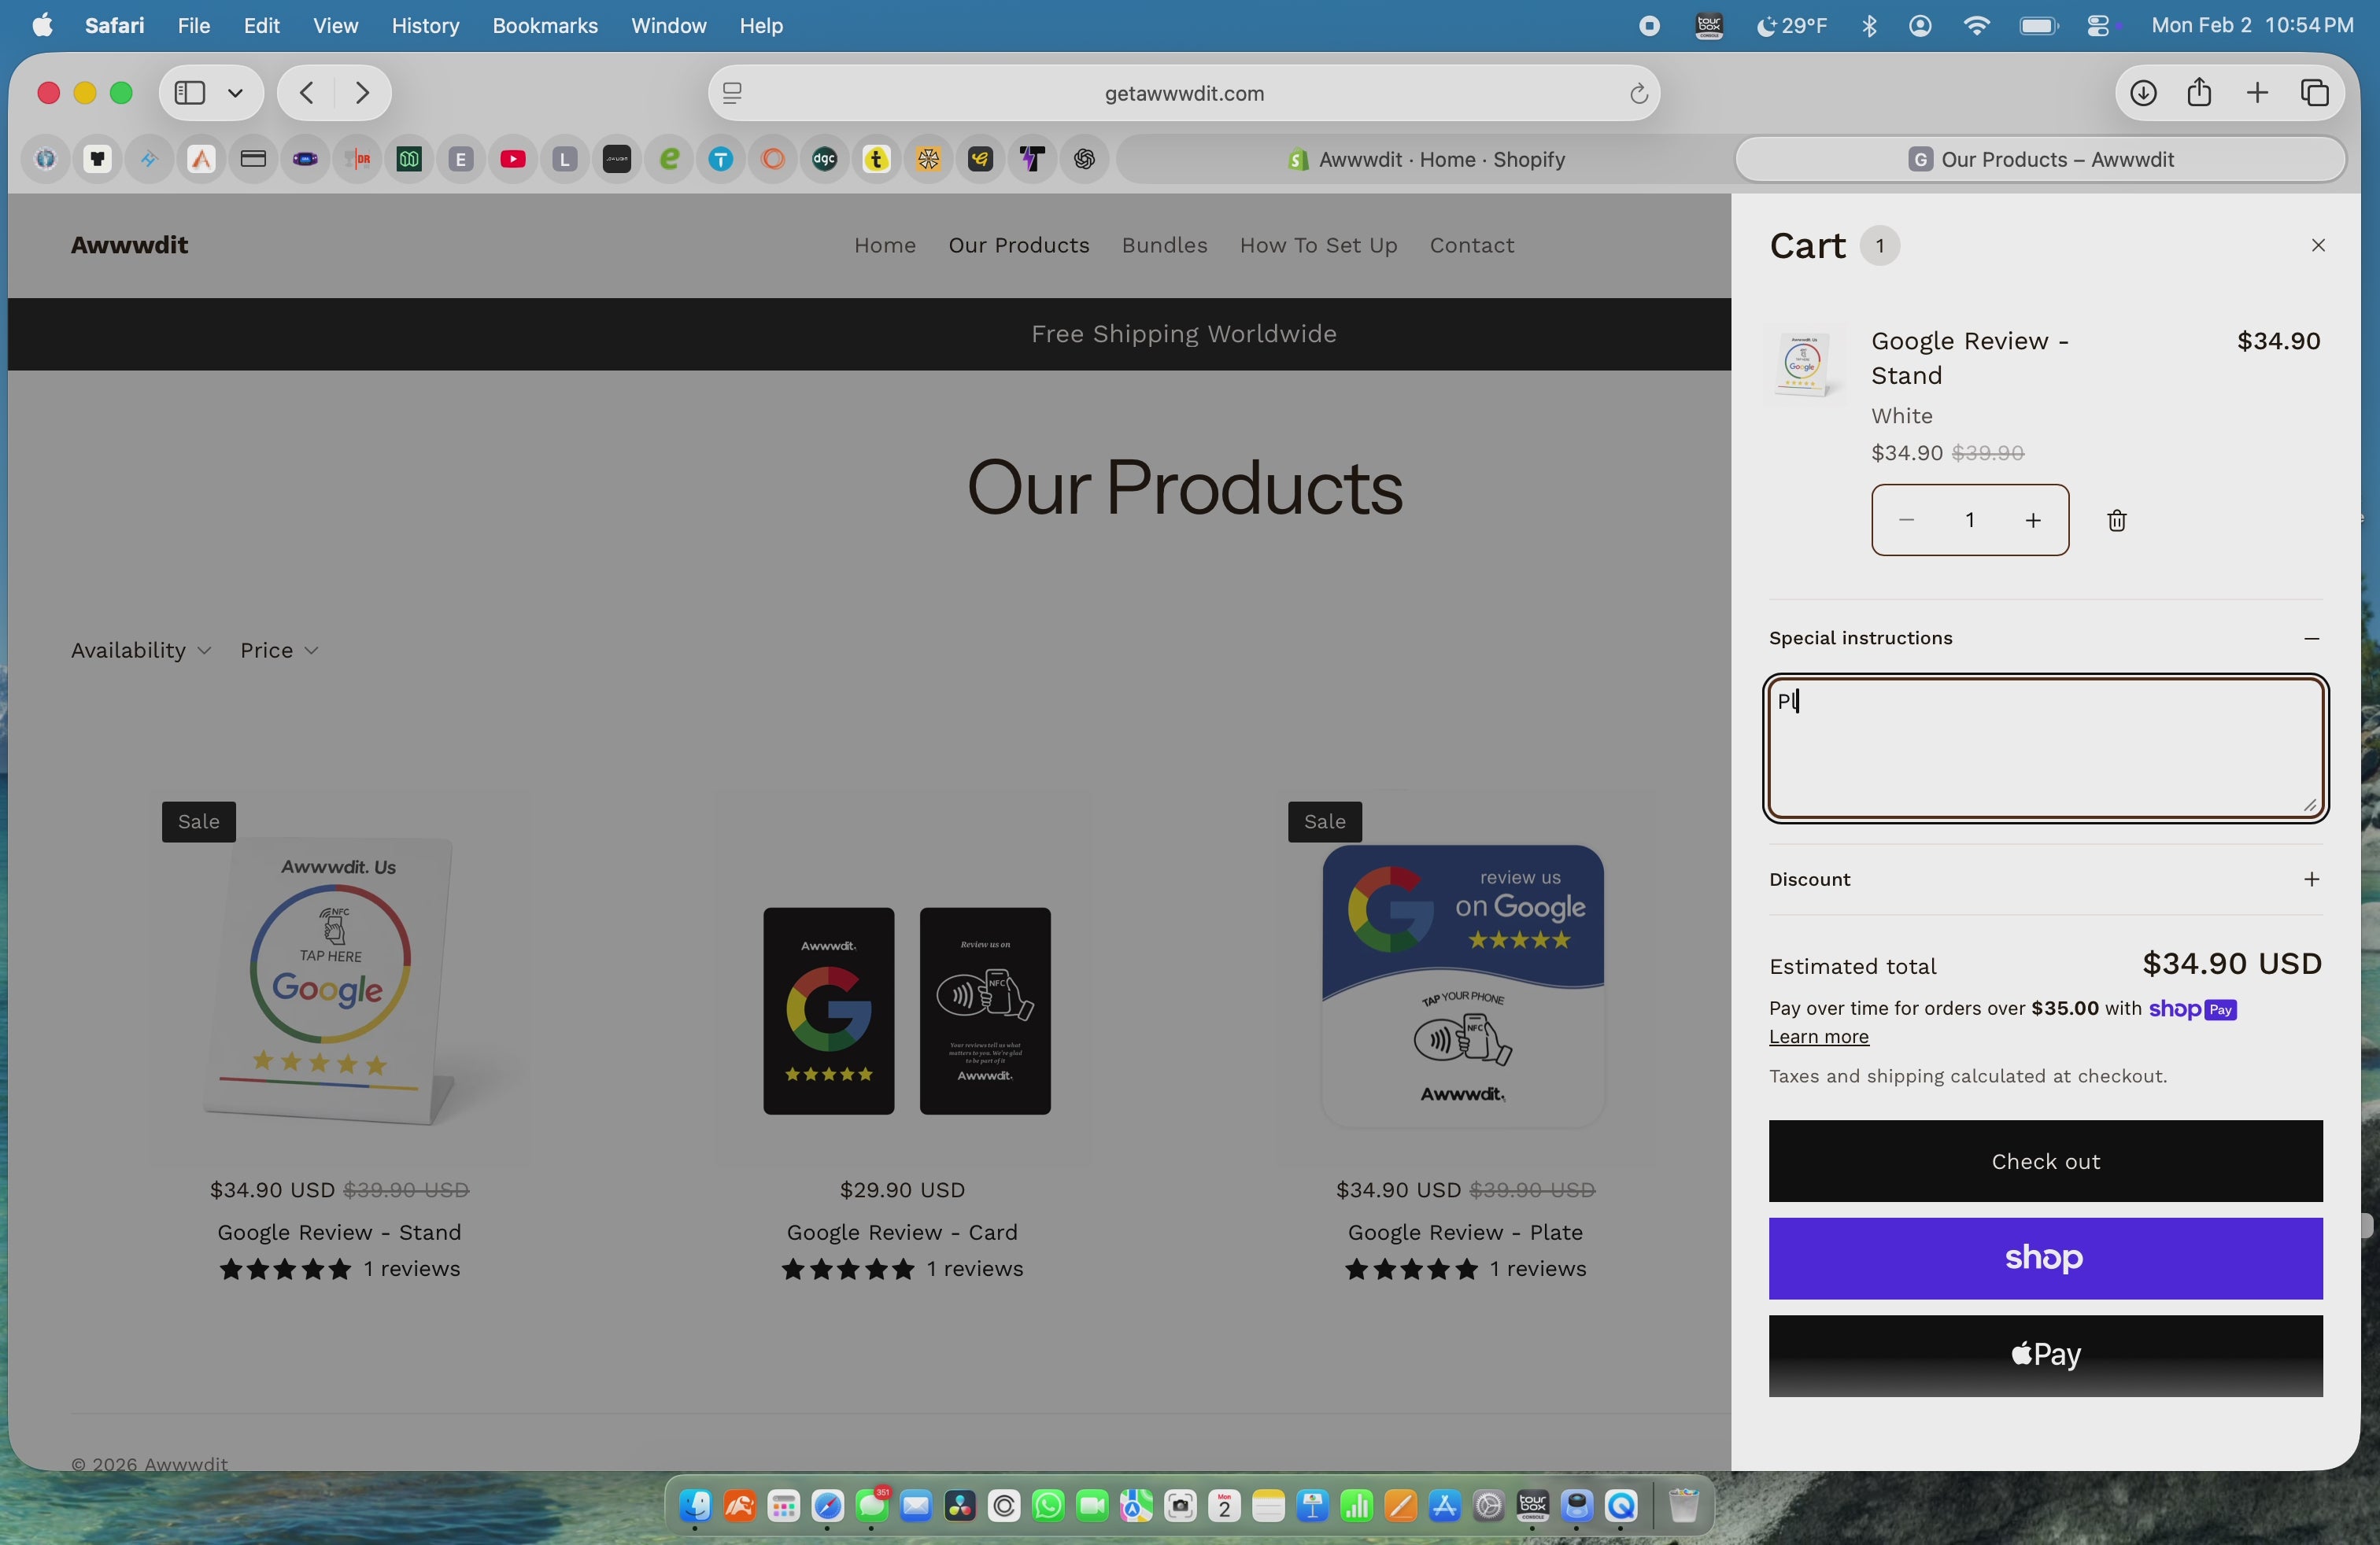Open Safari downloads icon
This screenshot has width=2380, height=1545.
click(x=2142, y=93)
